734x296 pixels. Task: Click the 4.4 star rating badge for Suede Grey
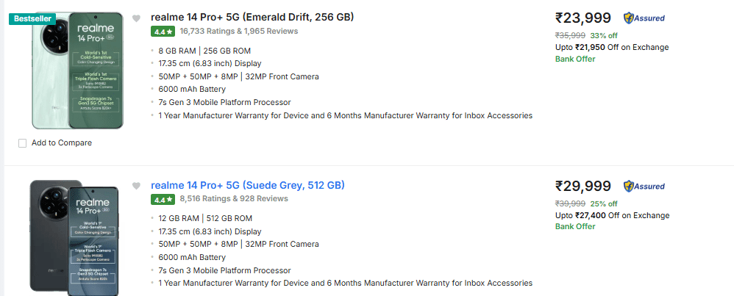(163, 199)
